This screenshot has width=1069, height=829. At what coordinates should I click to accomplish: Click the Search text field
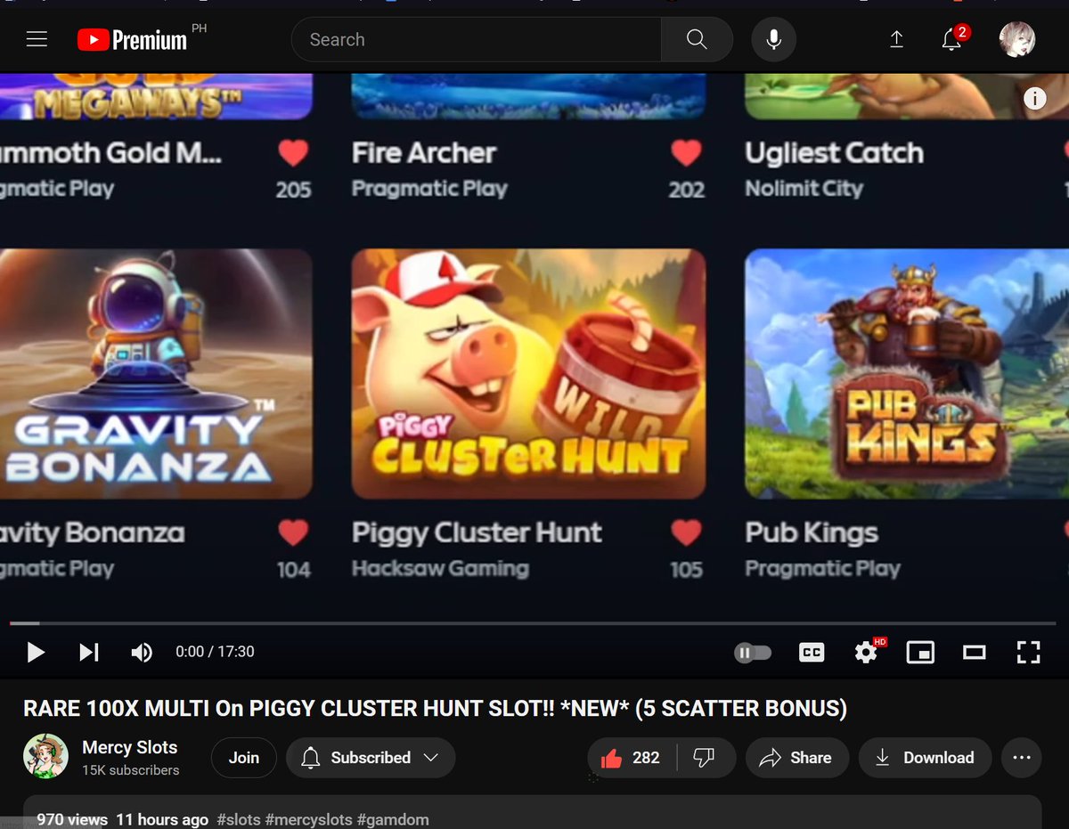(477, 39)
